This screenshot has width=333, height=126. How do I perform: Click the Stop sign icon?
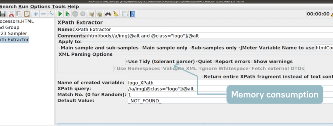pyautogui.click(x=75, y=14)
